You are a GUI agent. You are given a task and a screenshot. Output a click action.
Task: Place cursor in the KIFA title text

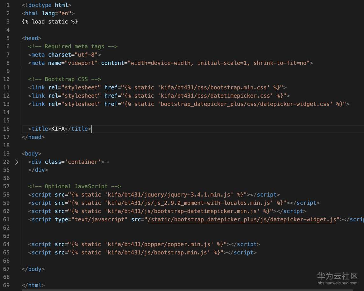coord(58,129)
